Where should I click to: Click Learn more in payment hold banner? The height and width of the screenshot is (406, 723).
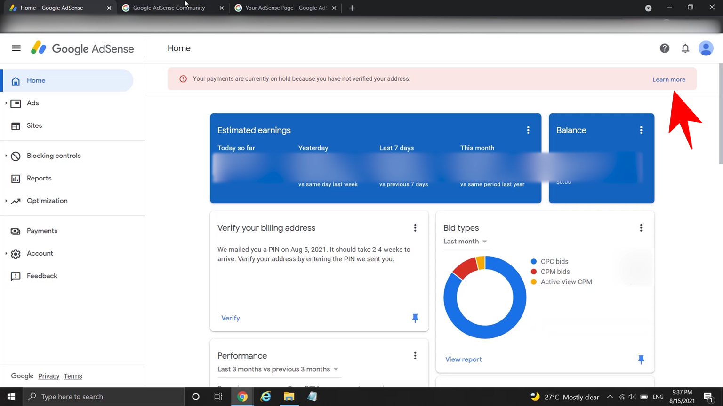click(669, 79)
